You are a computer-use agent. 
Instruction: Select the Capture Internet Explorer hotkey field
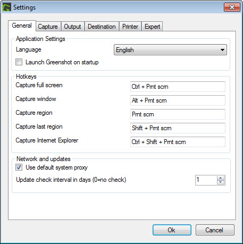[x=178, y=142]
